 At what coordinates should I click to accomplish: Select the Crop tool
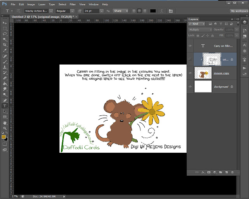[x=5, y=45]
